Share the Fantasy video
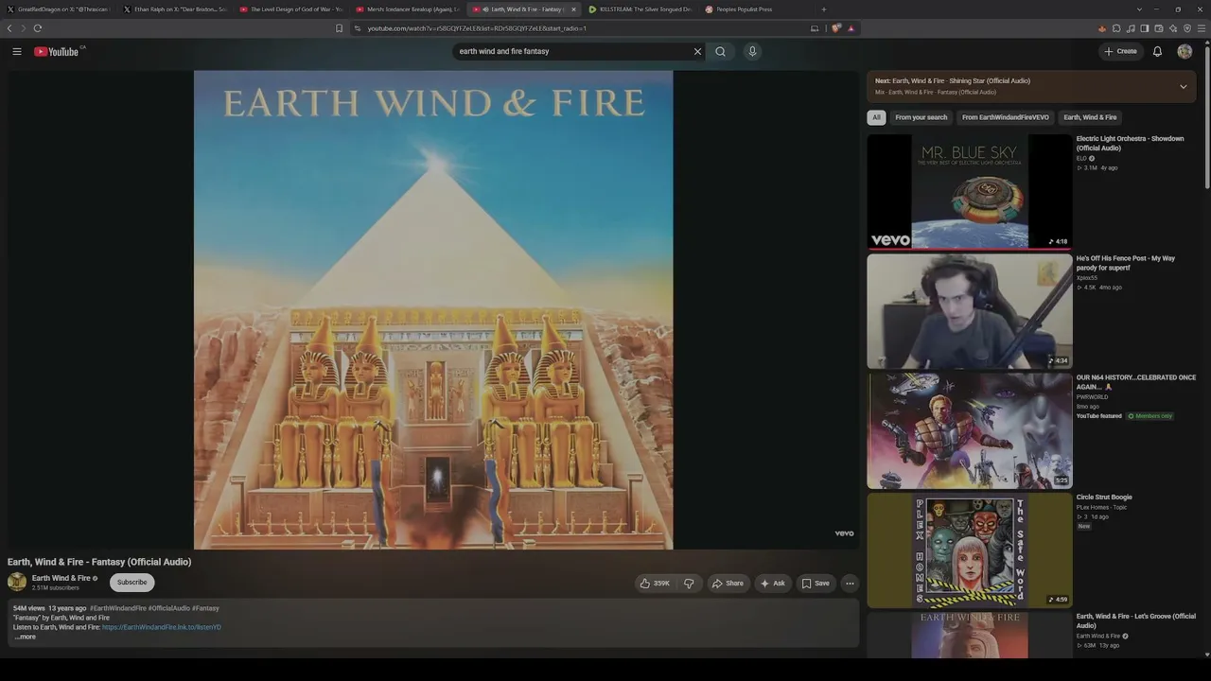 coord(728,583)
